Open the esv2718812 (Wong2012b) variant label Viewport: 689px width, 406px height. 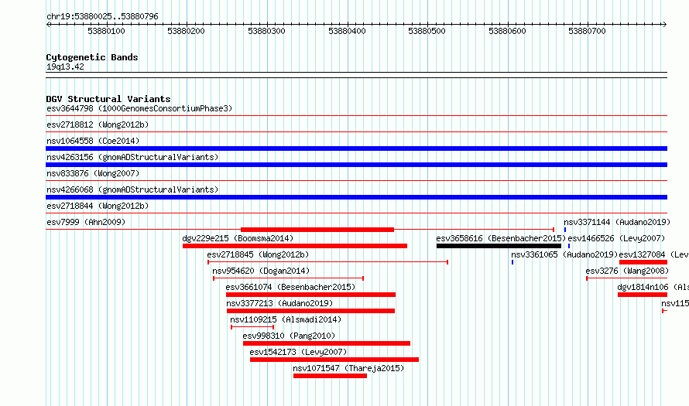pyautogui.click(x=98, y=125)
